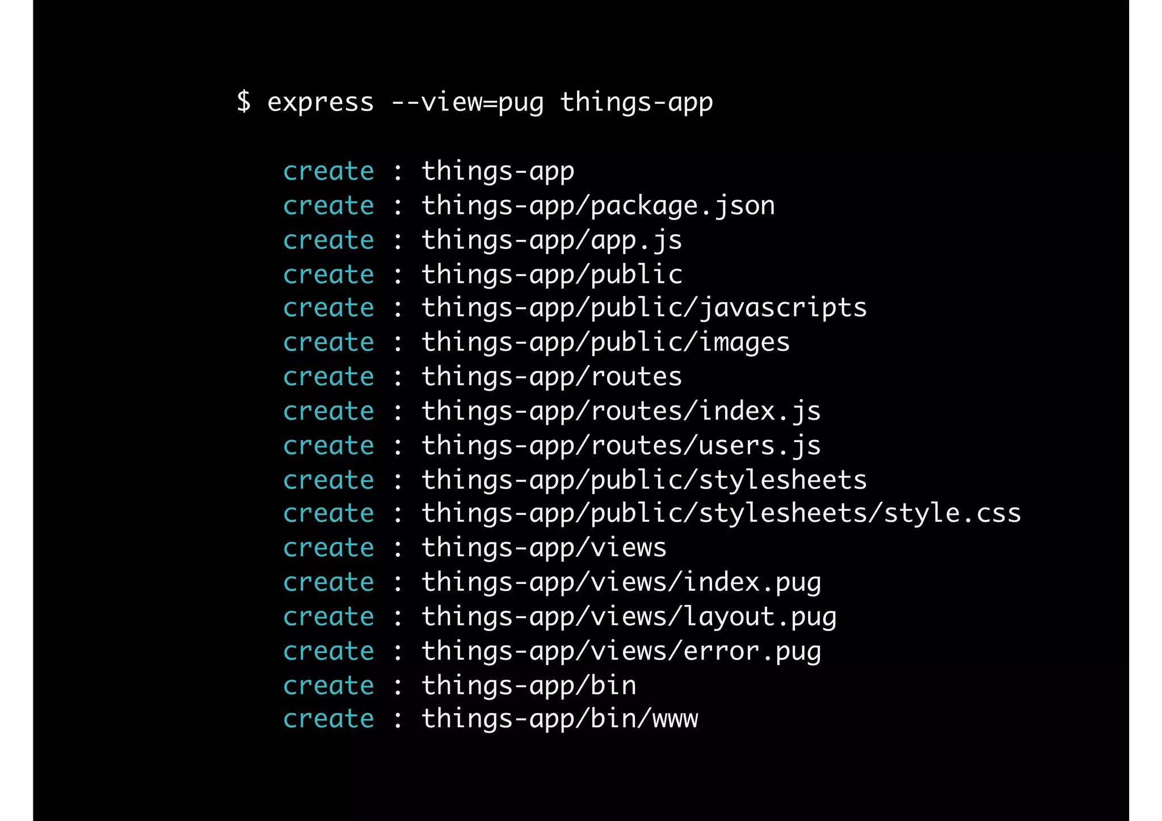The height and width of the screenshot is (821, 1162).
Task: Click the command line 'express --view=pug things-app'
Action: (490, 103)
